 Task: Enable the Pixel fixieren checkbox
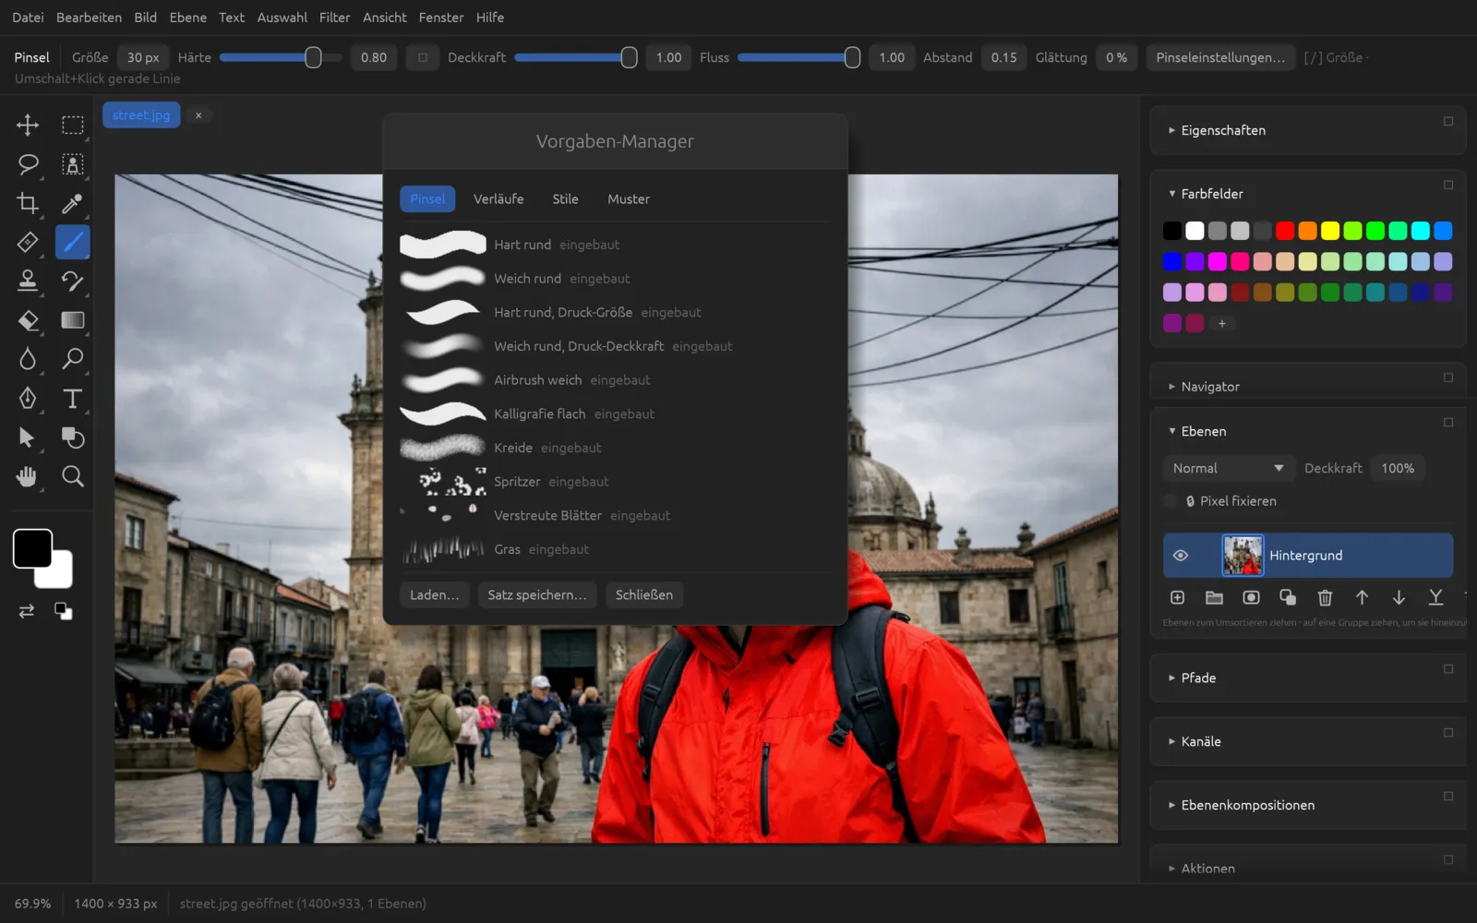(1171, 501)
